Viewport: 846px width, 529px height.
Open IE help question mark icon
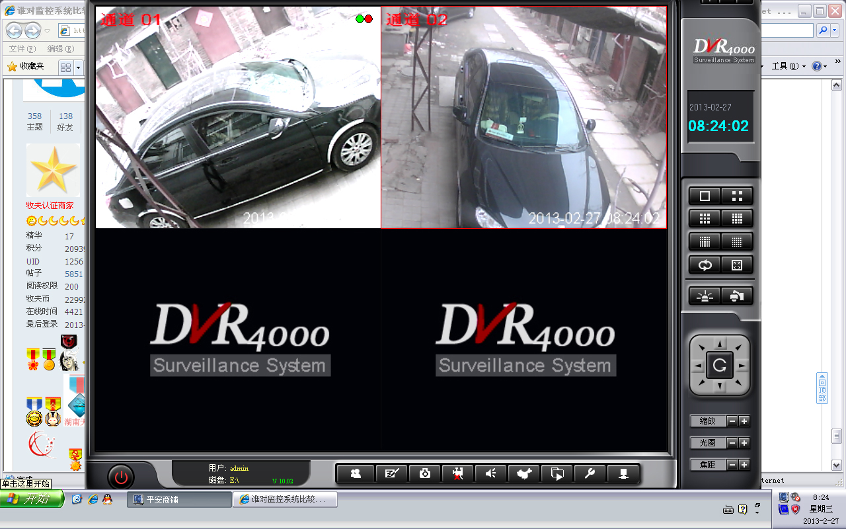point(817,66)
